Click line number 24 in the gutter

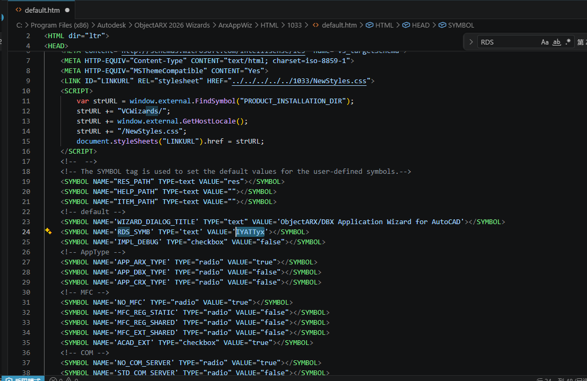point(27,232)
